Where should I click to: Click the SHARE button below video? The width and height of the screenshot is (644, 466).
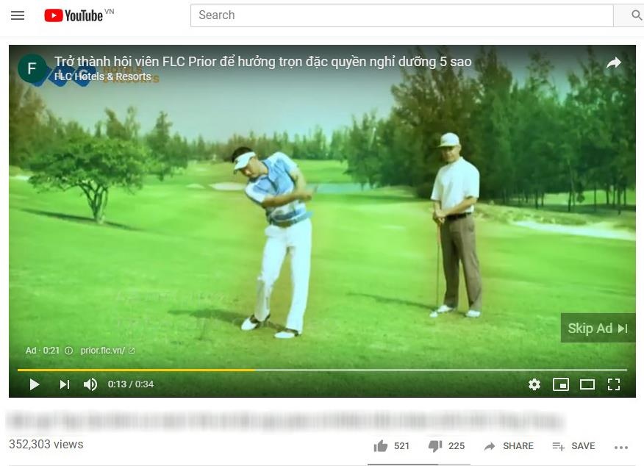click(509, 446)
